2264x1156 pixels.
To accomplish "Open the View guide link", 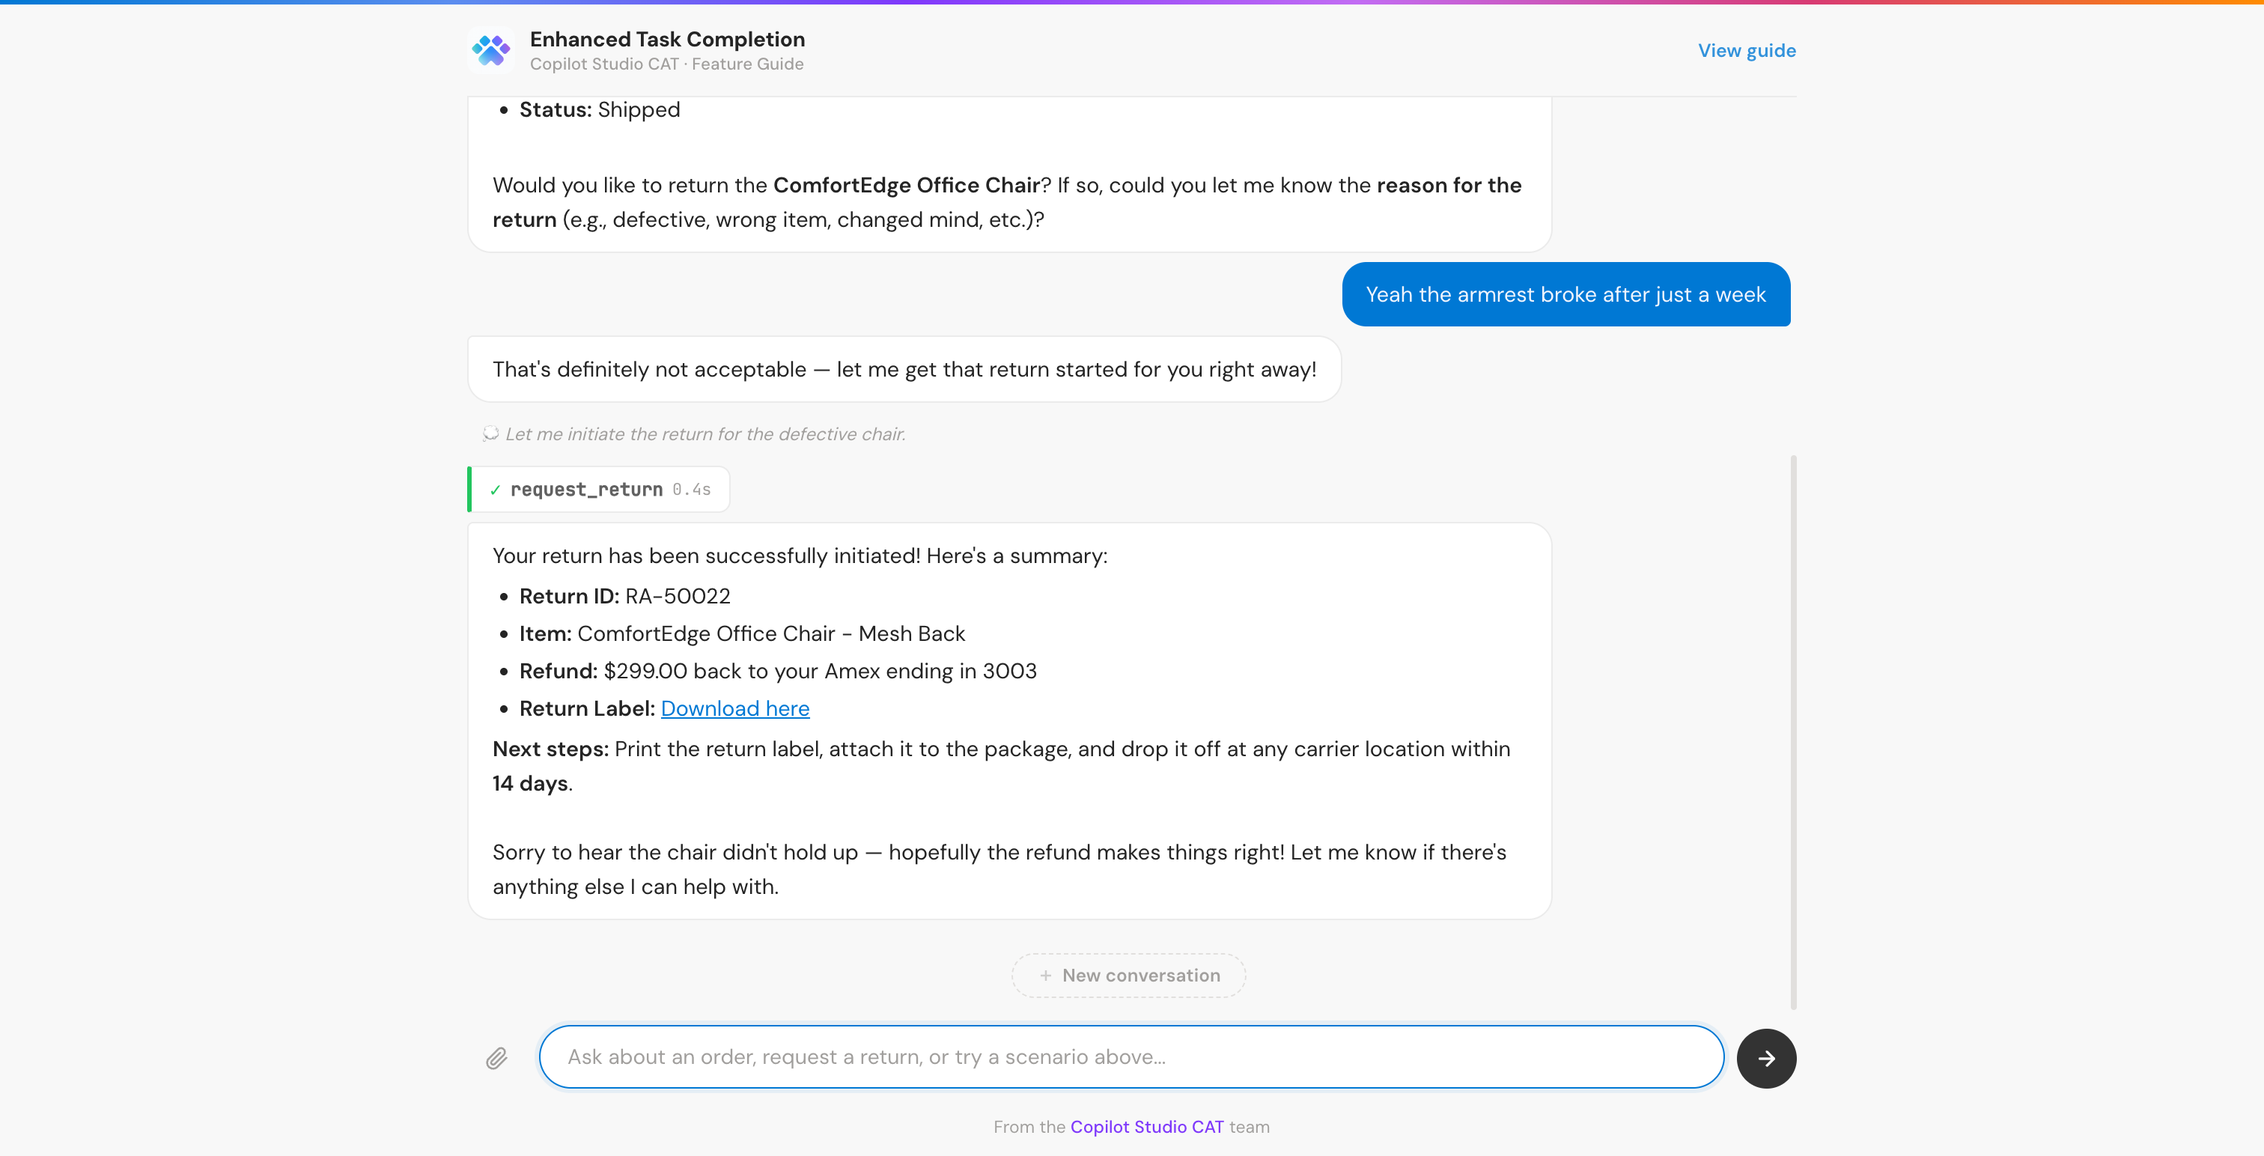I will (1747, 50).
